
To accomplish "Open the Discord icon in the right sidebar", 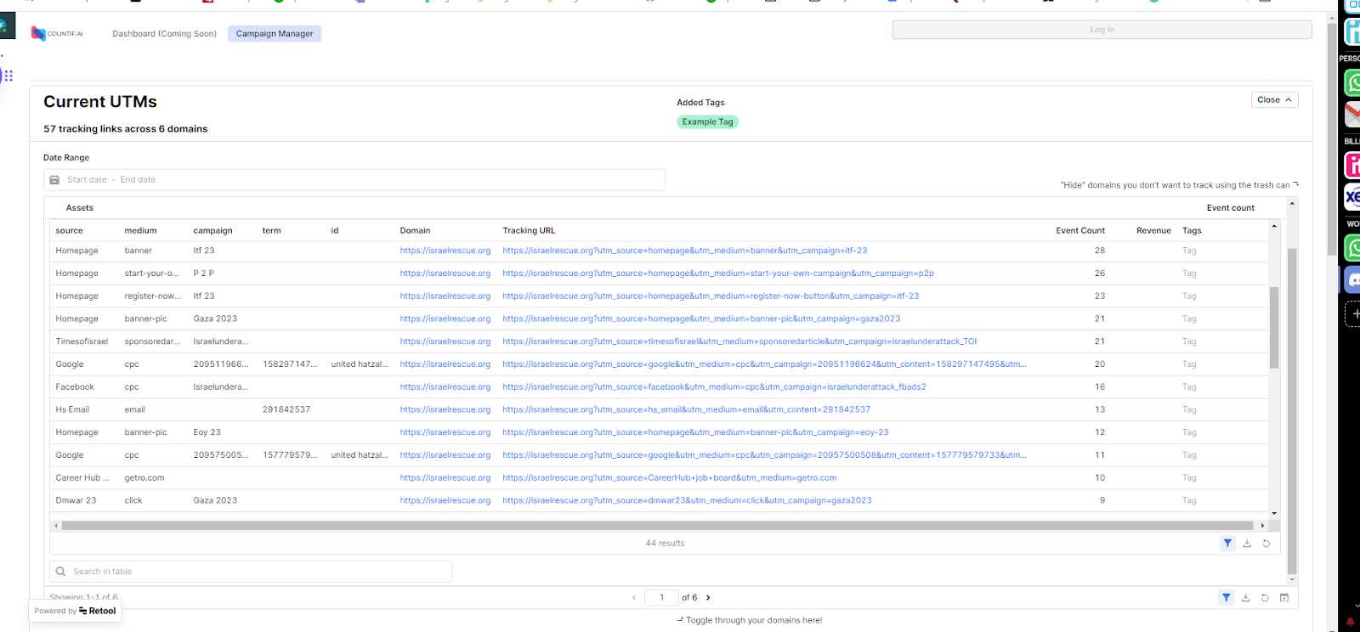I will [x=1352, y=279].
